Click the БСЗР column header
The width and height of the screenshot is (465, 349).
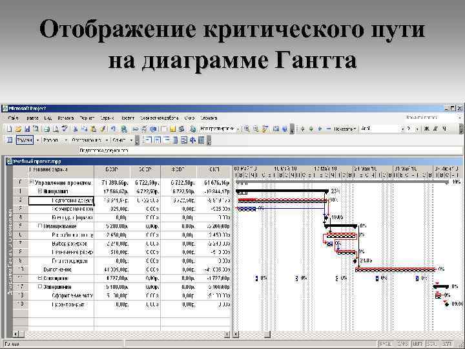click(x=112, y=172)
